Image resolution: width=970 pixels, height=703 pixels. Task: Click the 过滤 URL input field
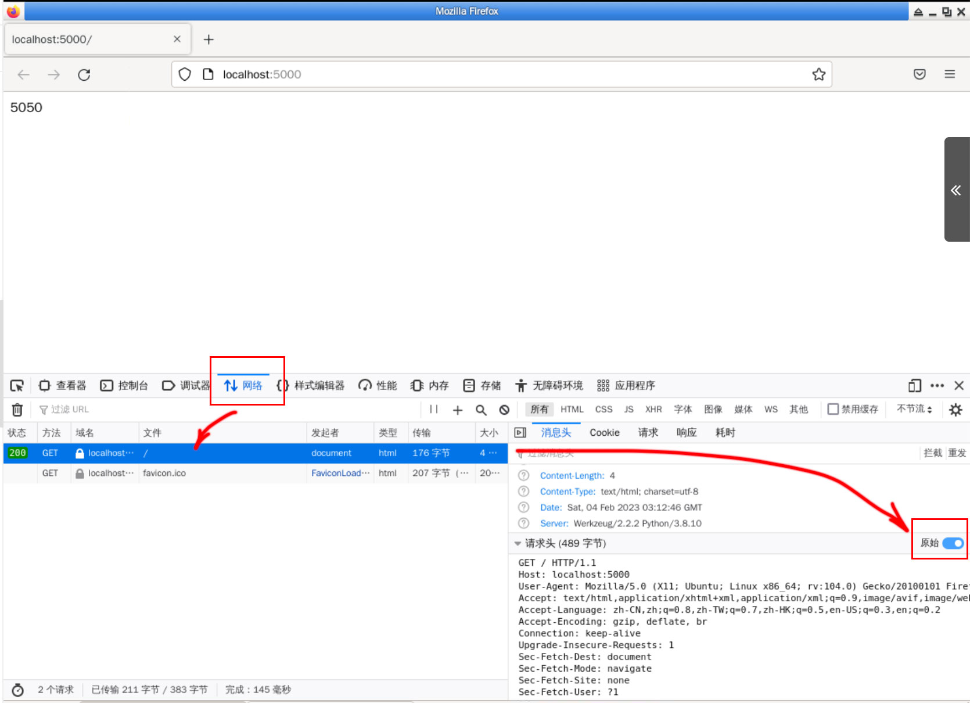pos(227,410)
